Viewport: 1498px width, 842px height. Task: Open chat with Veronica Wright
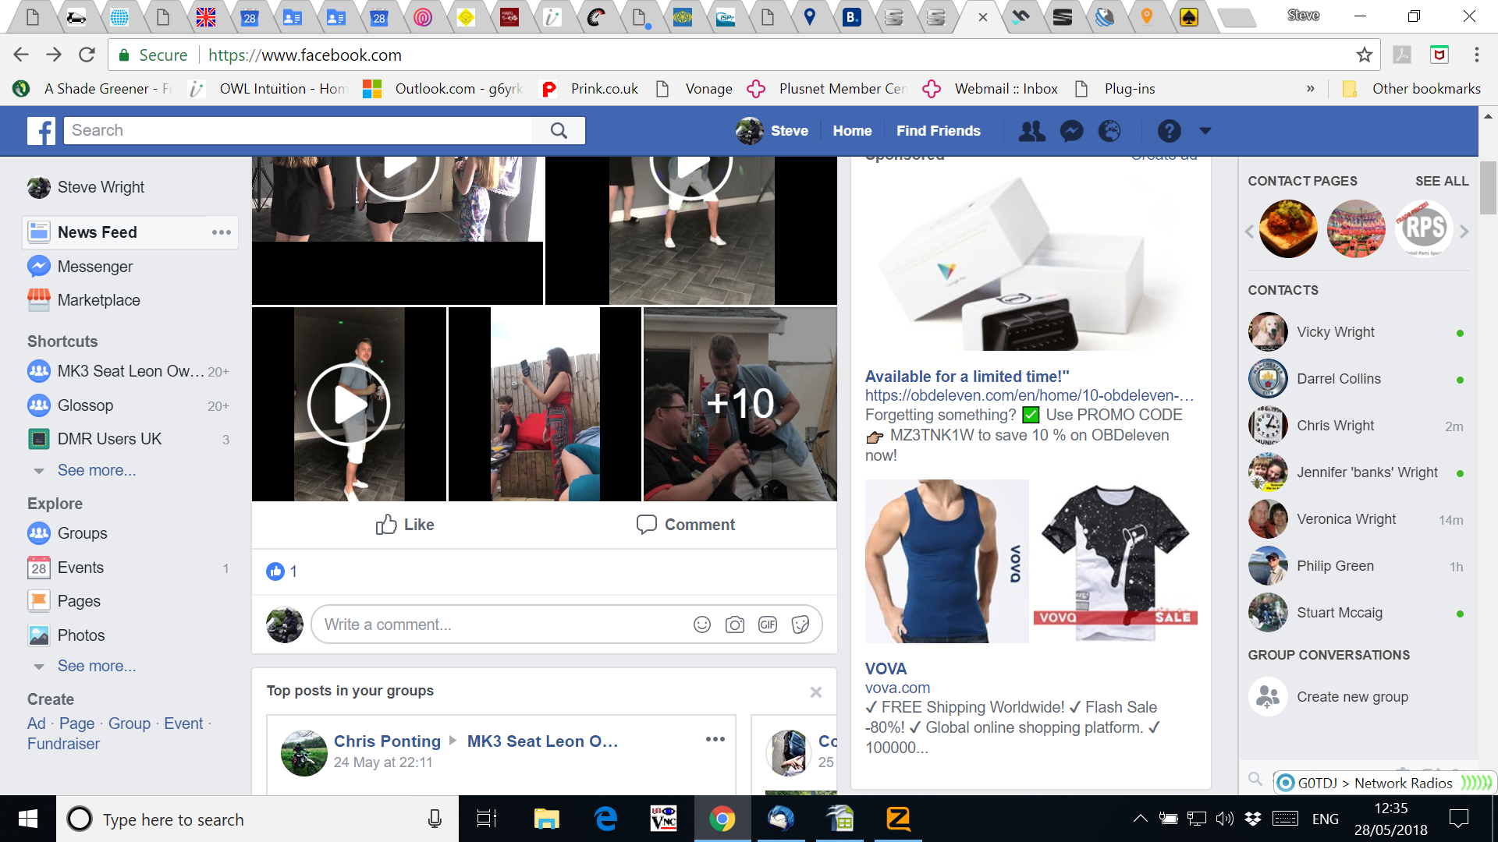click(x=1357, y=519)
